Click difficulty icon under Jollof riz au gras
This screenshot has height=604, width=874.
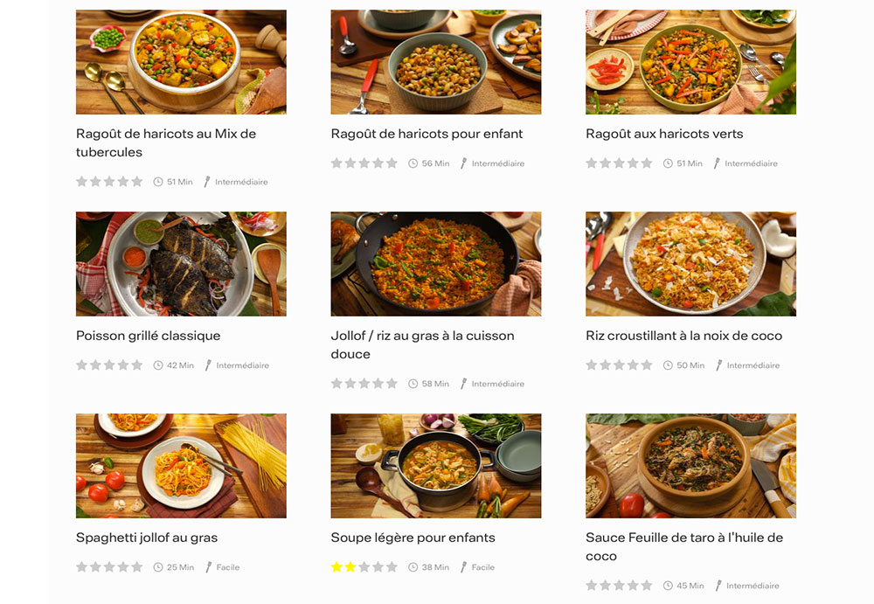[463, 384]
